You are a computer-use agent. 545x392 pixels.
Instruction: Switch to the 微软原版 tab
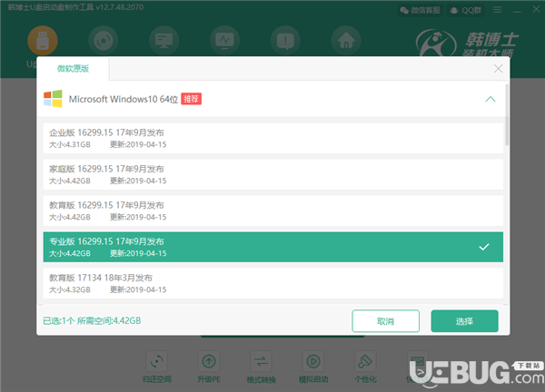(73, 68)
